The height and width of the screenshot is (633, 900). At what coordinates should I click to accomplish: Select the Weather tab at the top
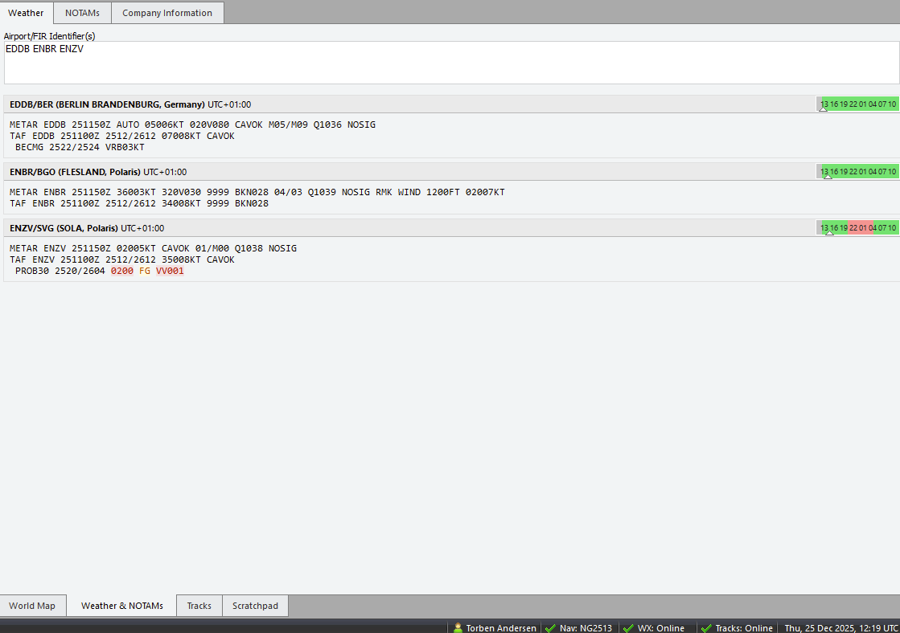click(x=27, y=13)
